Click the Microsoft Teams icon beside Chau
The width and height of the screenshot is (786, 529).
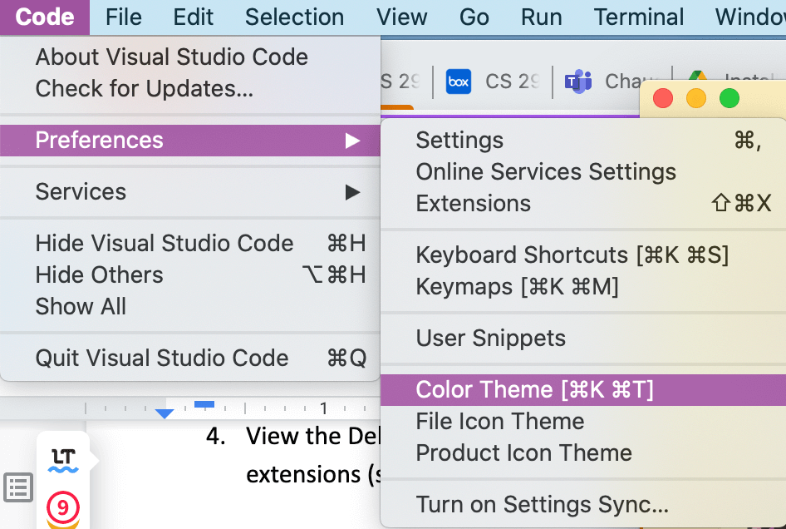578,81
